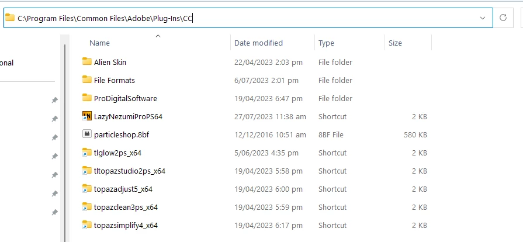
Task: Click the 12/12/2016 10:51 am date cell
Action: (270, 135)
